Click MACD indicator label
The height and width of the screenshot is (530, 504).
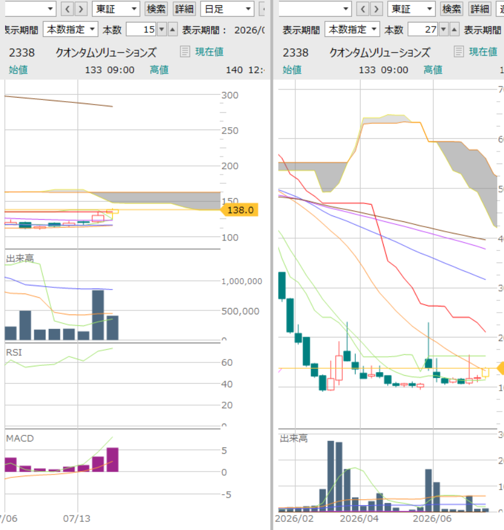pos(20,439)
